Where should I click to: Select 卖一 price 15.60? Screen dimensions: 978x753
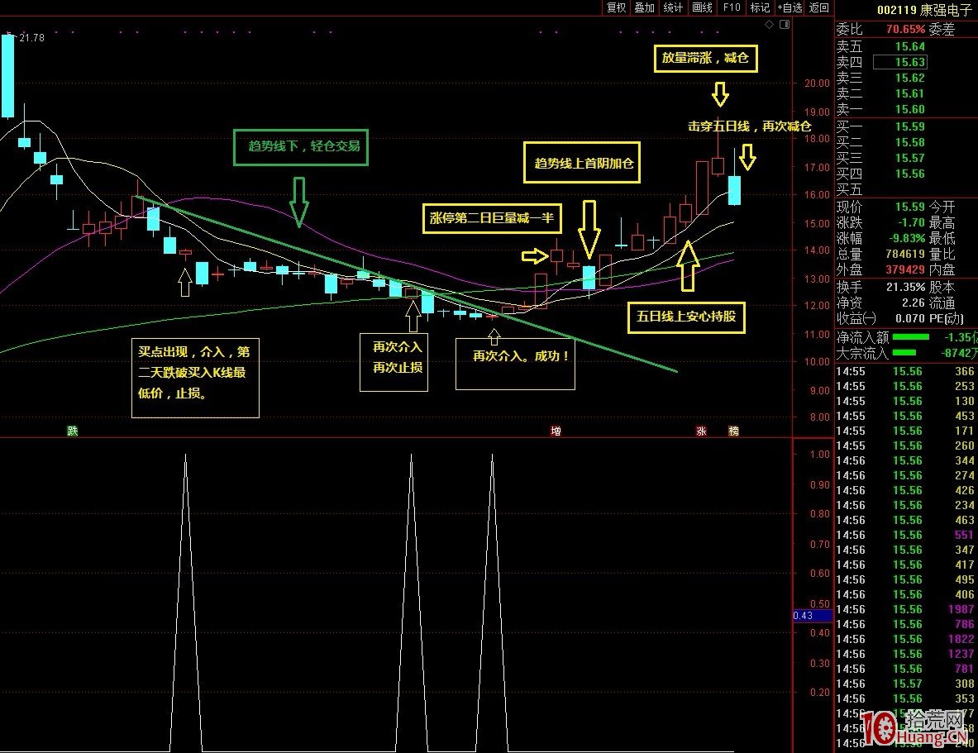(x=910, y=109)
